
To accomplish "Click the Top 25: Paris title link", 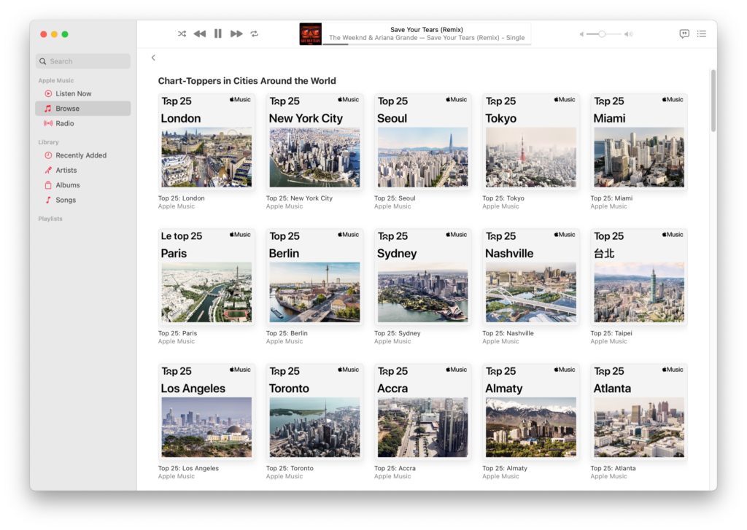I will pos(177,333).
